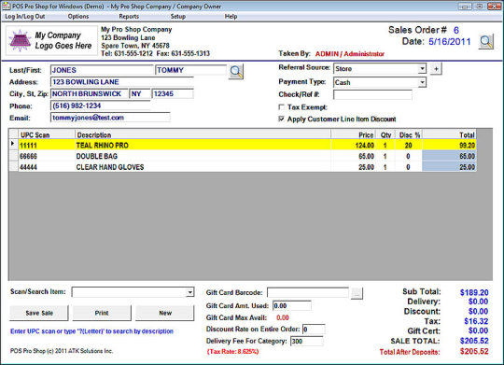504x365 pixels.
Task: Click the Check/Ref # input field
Action: point(372,95)
